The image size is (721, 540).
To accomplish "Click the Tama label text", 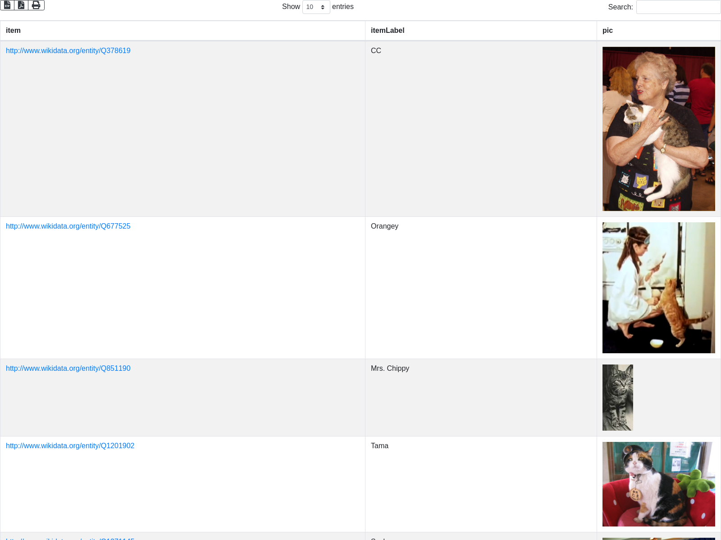I will pyautogui.click(x=379, y=446).
